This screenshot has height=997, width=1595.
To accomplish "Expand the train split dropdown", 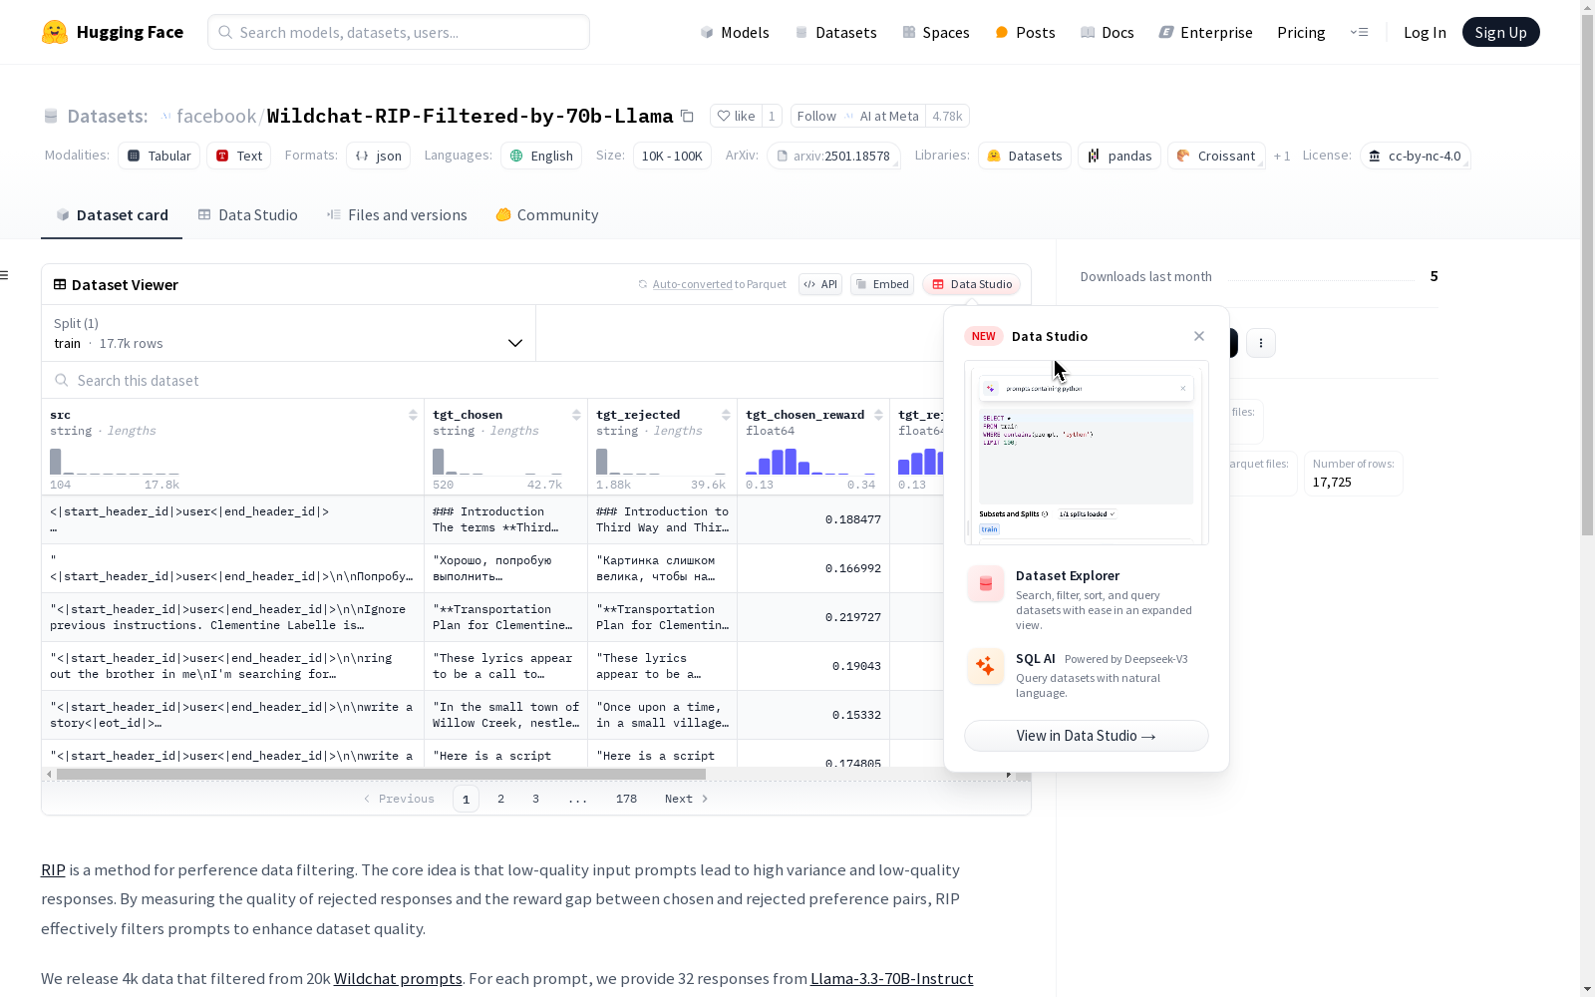I will pos(288,333).
